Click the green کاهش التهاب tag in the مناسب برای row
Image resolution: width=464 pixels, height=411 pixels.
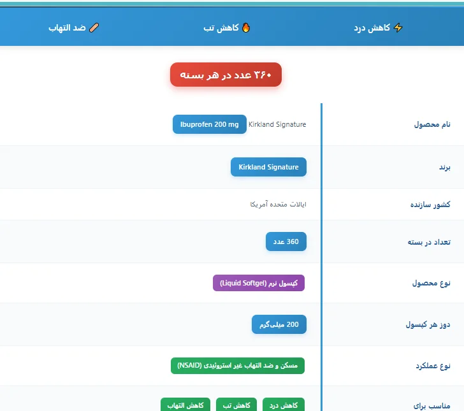[185, 405]
